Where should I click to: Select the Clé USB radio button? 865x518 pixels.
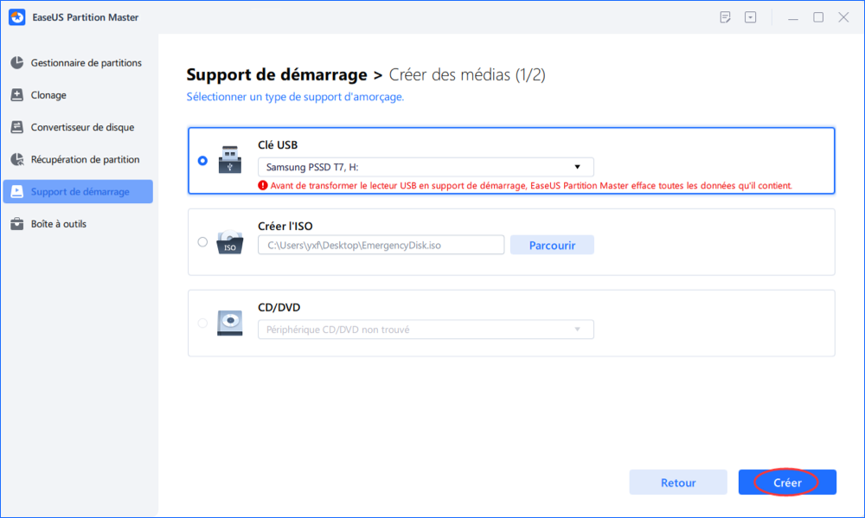(202, 161)
